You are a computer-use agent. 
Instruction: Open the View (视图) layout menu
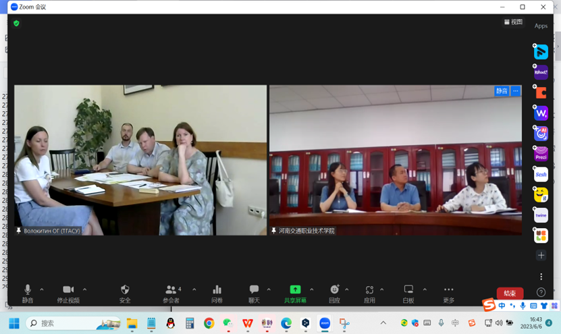(514, 22)
